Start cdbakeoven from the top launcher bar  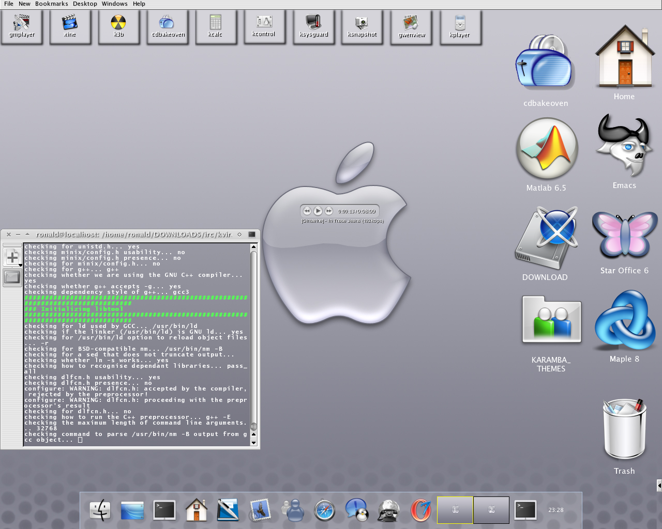[168, 27]
